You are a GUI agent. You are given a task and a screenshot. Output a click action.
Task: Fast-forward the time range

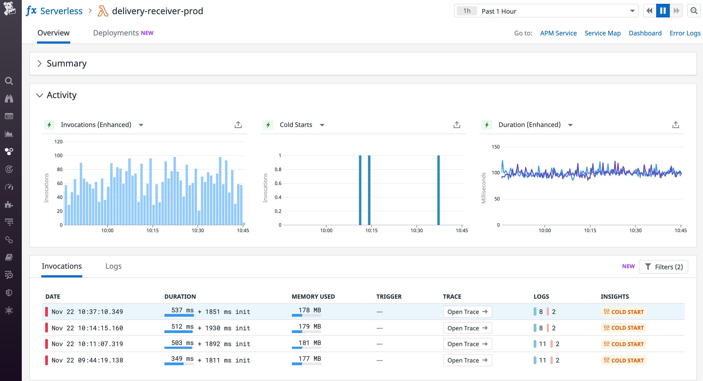(677, 11)
